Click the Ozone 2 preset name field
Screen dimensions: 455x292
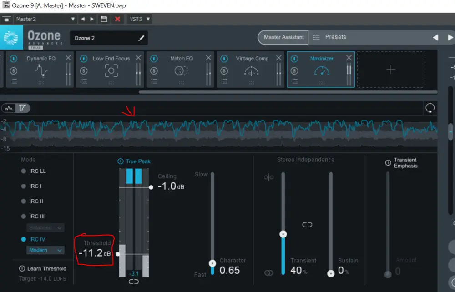pos(109,38)
